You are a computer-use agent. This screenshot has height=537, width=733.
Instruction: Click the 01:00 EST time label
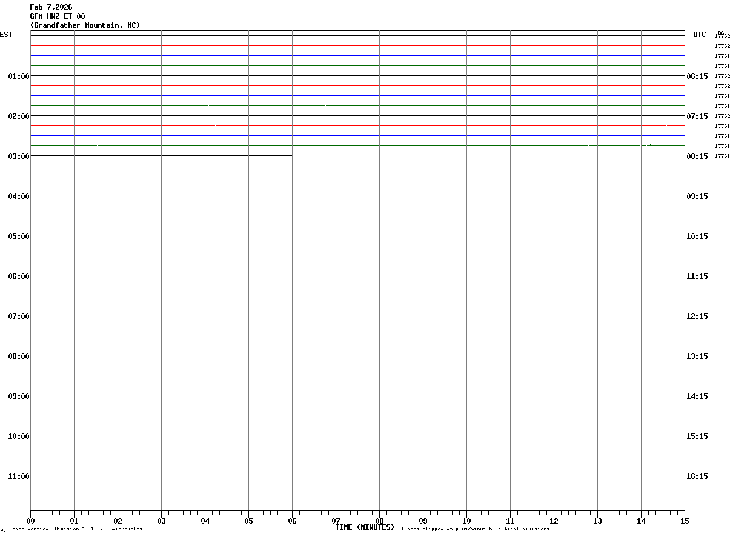tap(19, 76)
